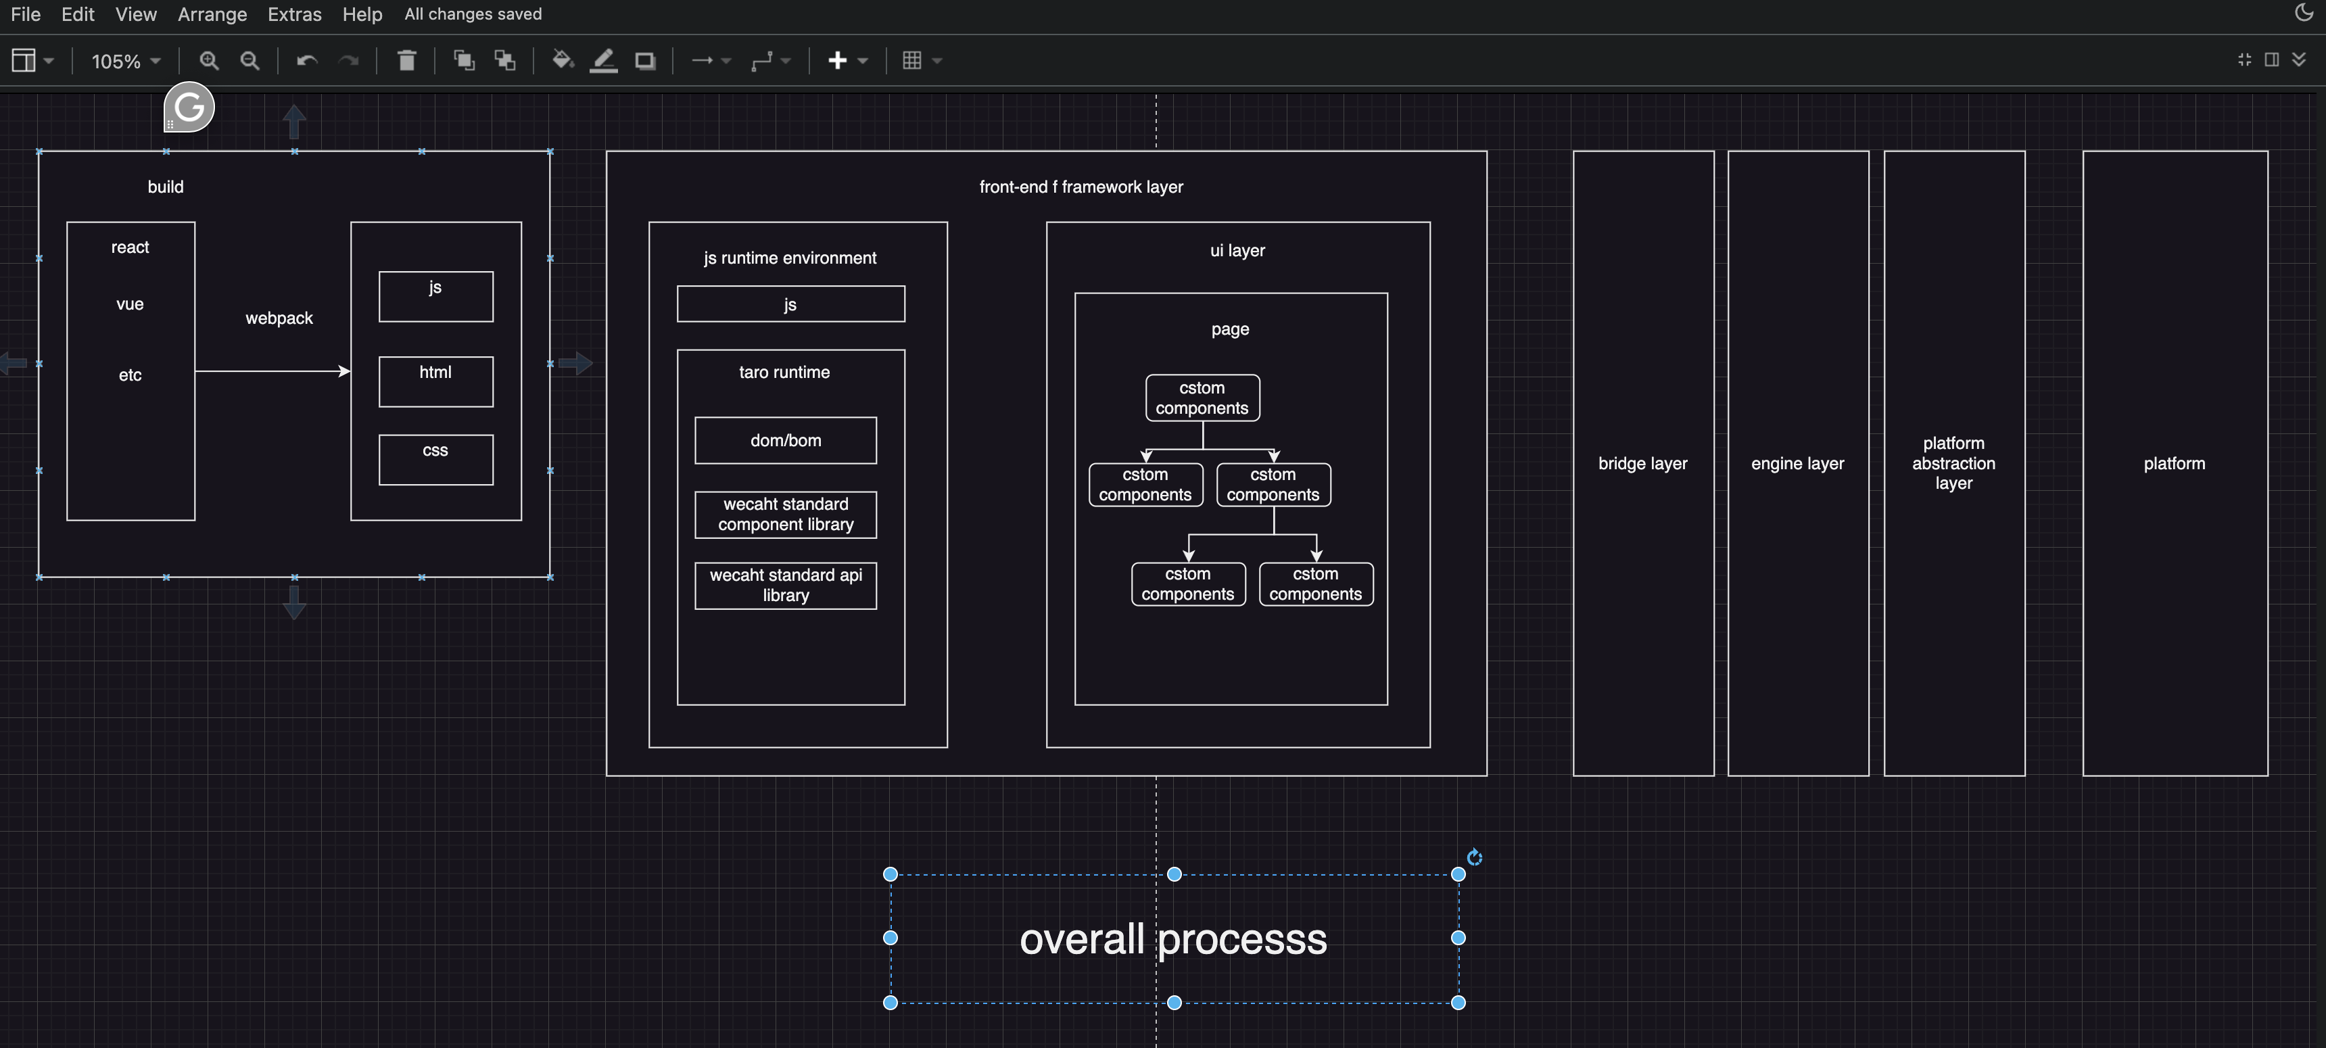2326x1048 pixels.
Task: Click the To Back icon
Action: [x=504, y=60]
